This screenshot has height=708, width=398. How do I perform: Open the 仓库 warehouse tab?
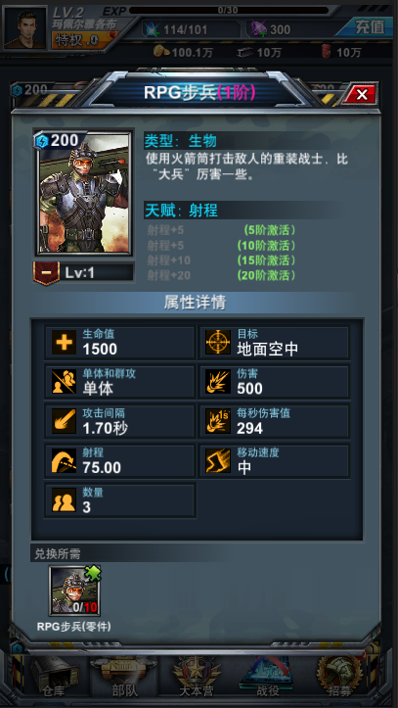pyautogui.click(x=53, y=678)
